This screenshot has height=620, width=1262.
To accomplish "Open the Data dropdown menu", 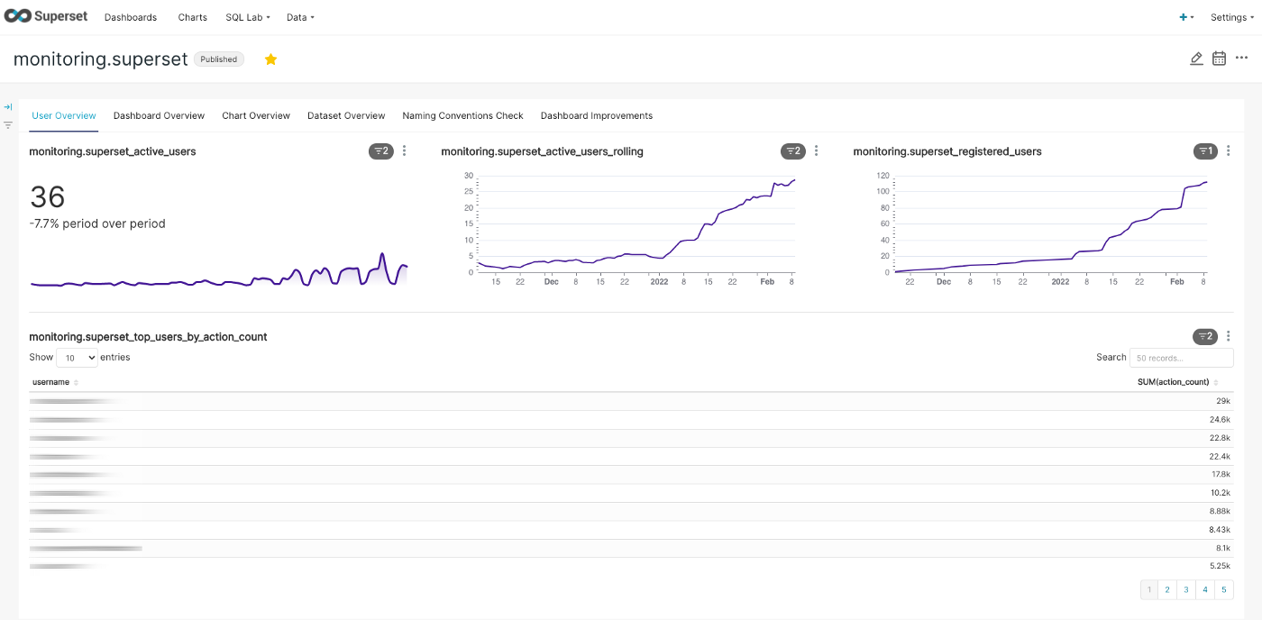I will pos(300,17).
